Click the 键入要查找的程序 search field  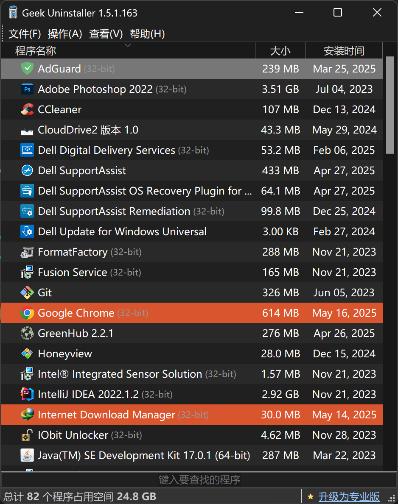(x=199, y=479)
